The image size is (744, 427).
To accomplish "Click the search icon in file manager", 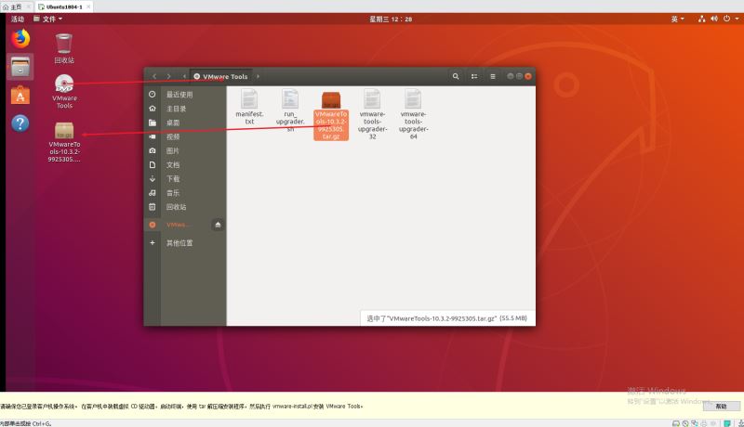I will tap(456, 76).
